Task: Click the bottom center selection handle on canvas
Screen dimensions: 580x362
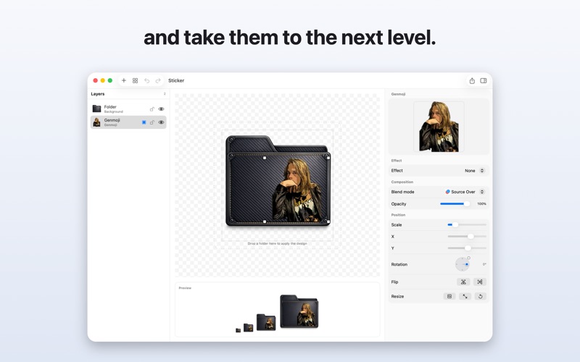Action: point(265,222)
